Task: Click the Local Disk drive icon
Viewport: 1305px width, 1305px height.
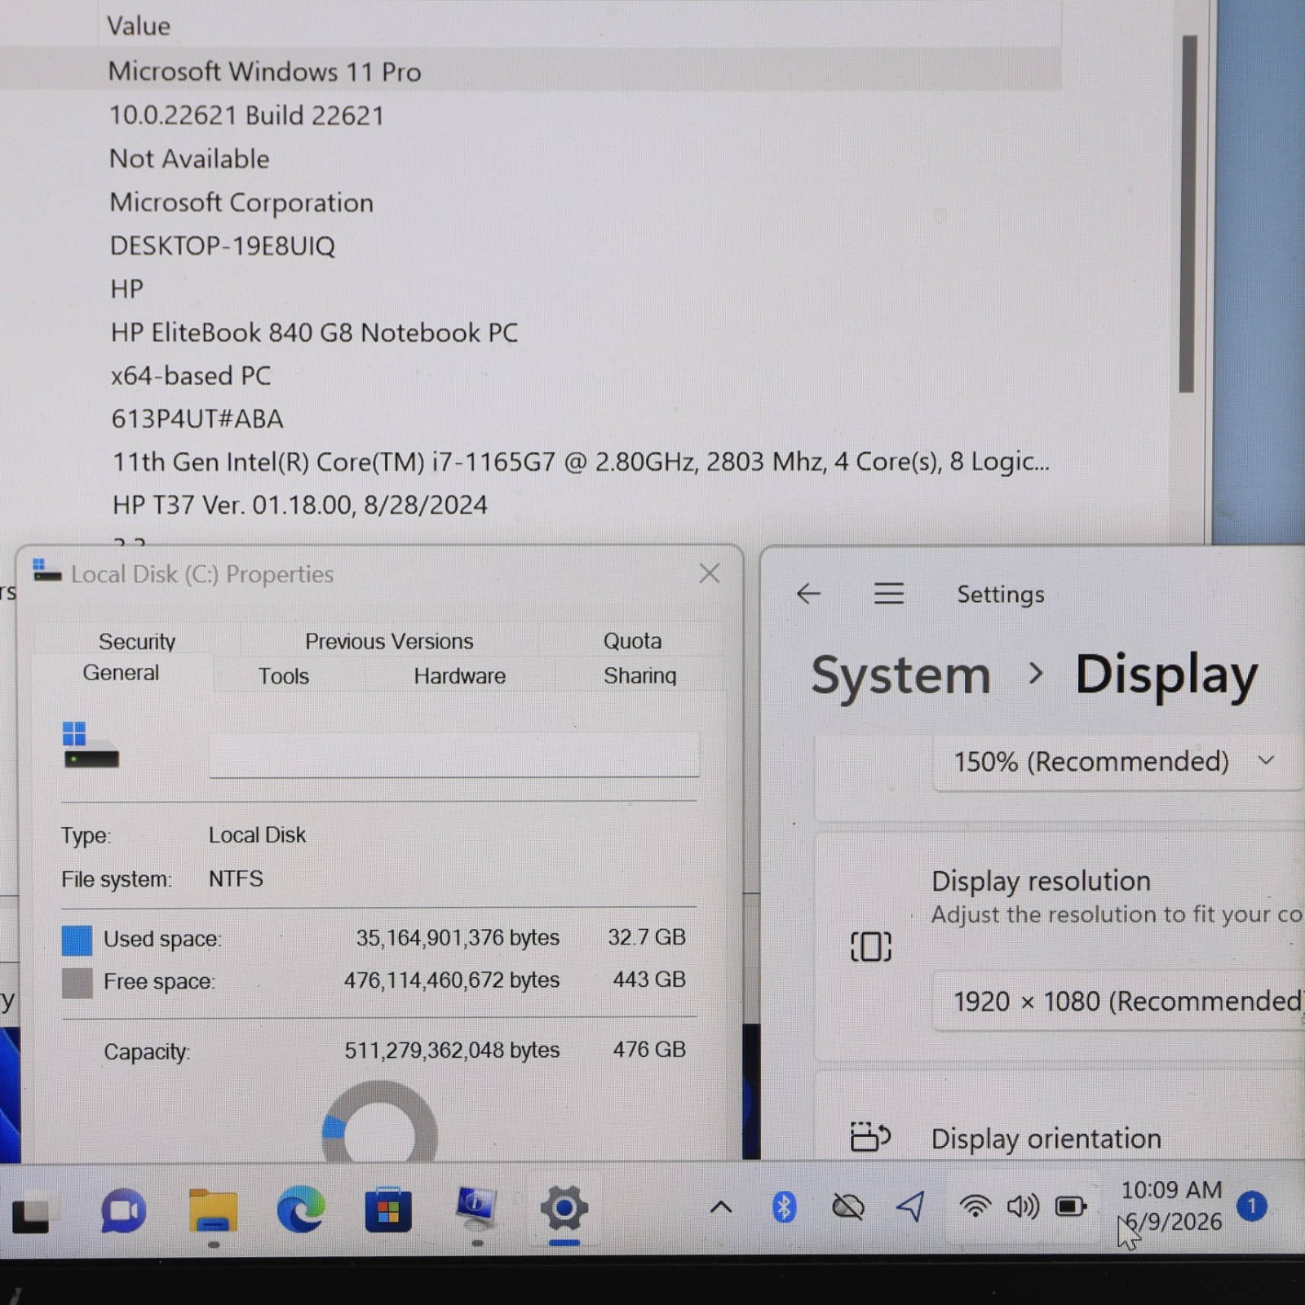Action: [x=91, y=745]
